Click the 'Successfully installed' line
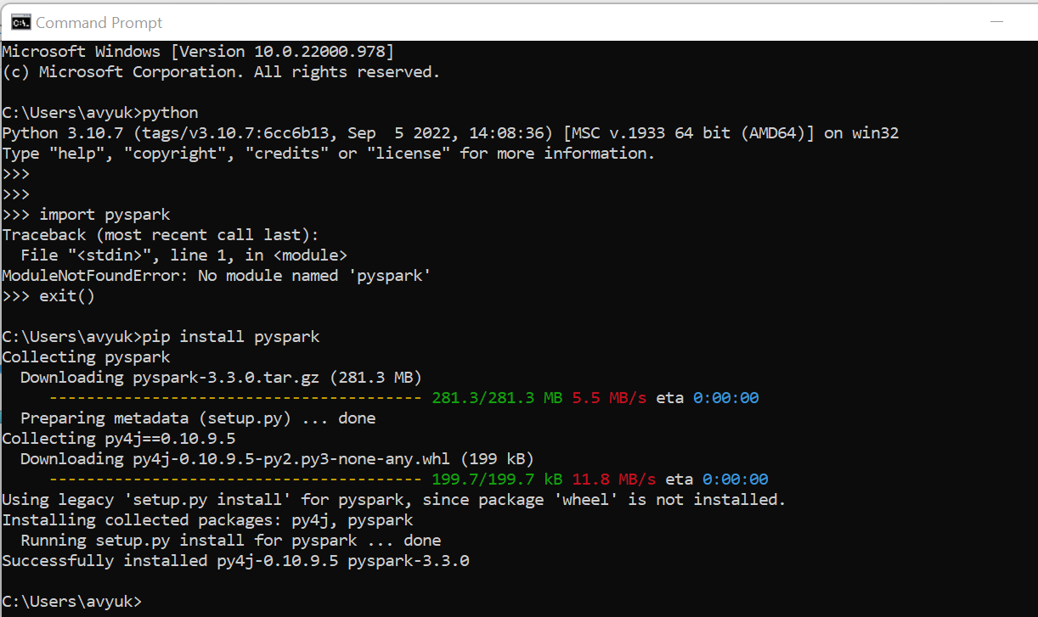 click(x=235, y=561)
